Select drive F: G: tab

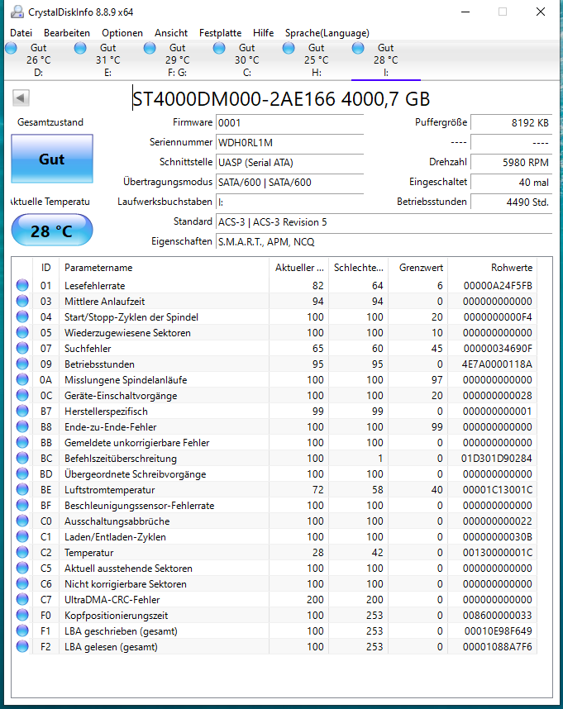(177, 60)
